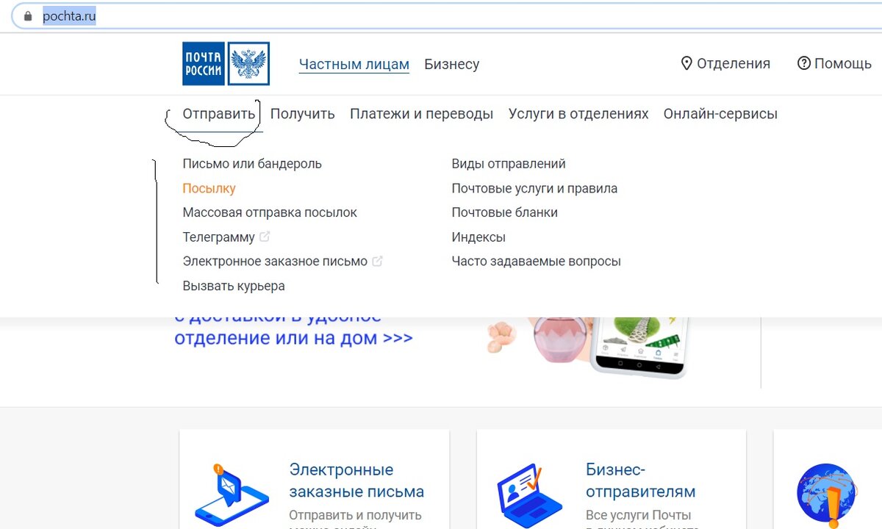The width and height of the screenshot is (882, 529).
Task: Click the external link icon next to Телеграмму
Action: click(266, 237)
